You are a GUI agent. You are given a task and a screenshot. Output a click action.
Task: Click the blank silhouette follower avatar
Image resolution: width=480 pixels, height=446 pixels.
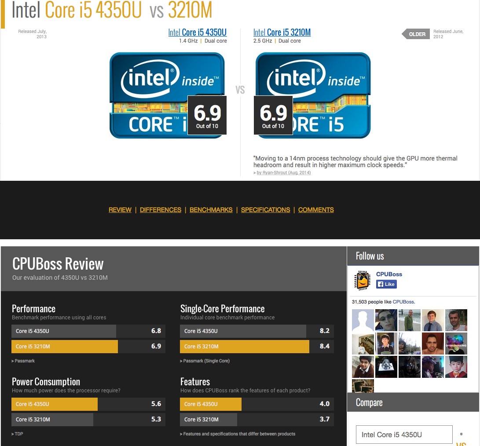363,320
